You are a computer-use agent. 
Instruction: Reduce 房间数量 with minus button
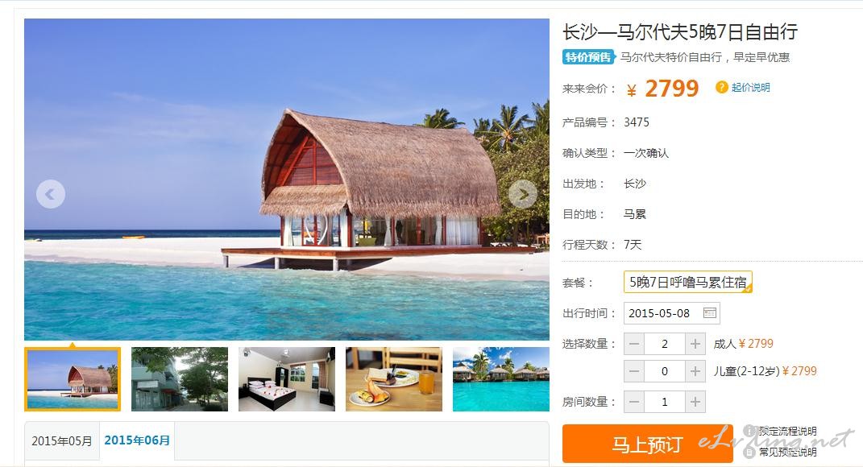634,402
